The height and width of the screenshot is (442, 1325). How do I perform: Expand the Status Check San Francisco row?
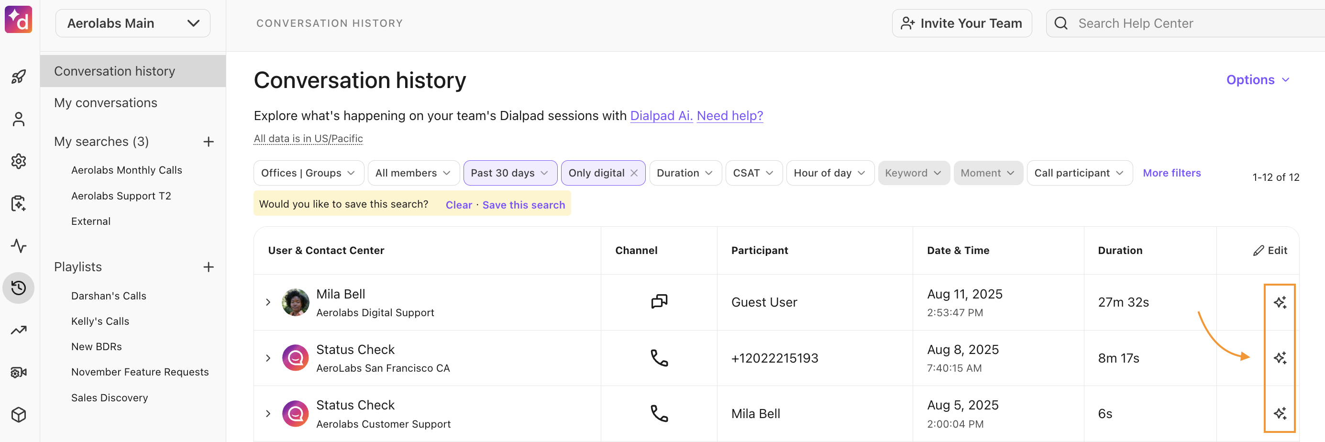click(268, 358)
